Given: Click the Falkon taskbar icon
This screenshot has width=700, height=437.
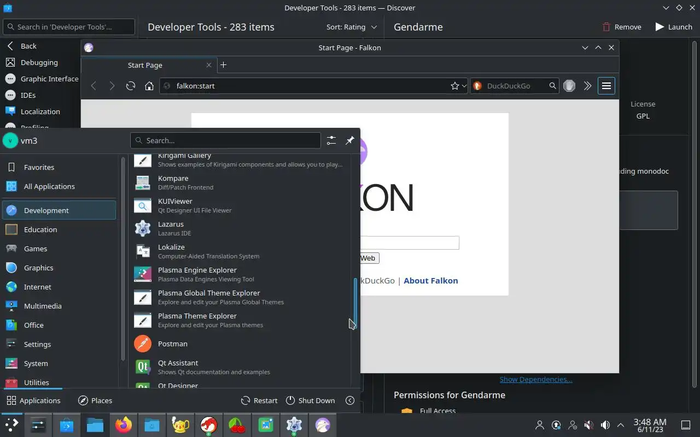Looking at the screenshot, I should point(323,425).
